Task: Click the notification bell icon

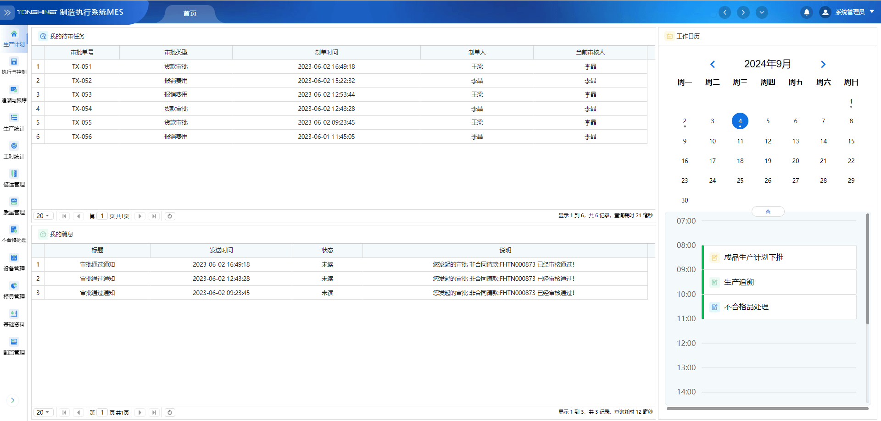Action: coord(806,12)
